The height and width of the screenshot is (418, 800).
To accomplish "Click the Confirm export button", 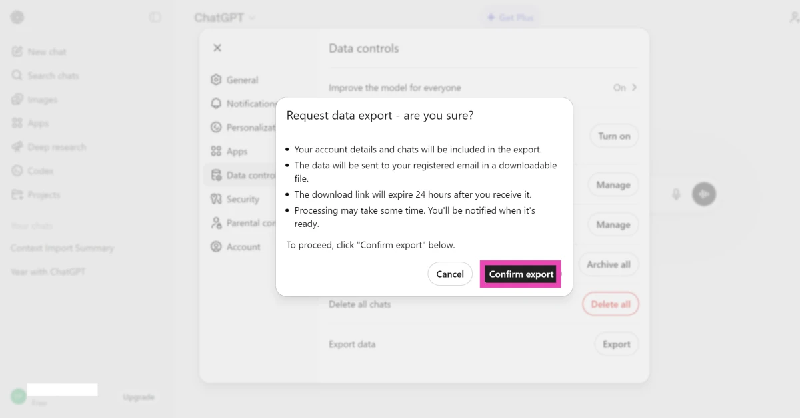I will [x=521, y=274].
